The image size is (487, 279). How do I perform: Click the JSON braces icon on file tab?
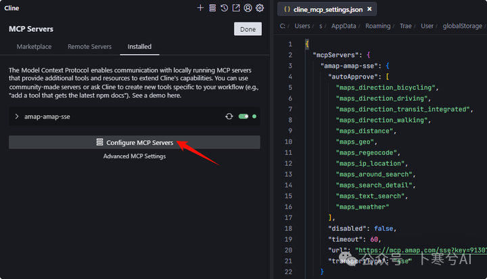[x=287, y=9]
